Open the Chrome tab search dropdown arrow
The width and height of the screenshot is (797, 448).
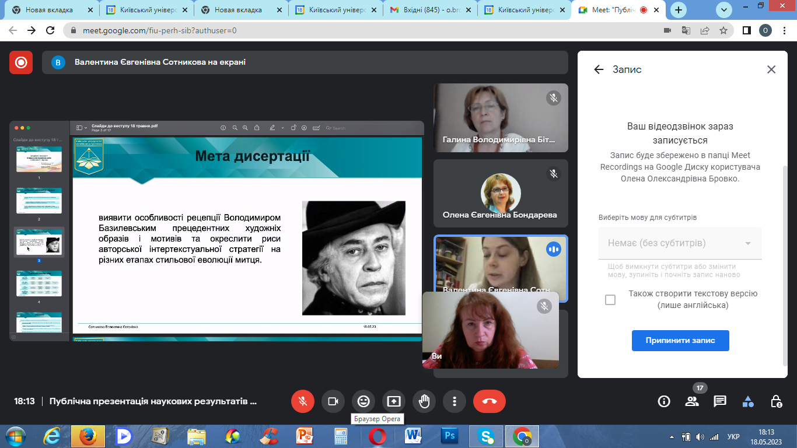point(724,10)
